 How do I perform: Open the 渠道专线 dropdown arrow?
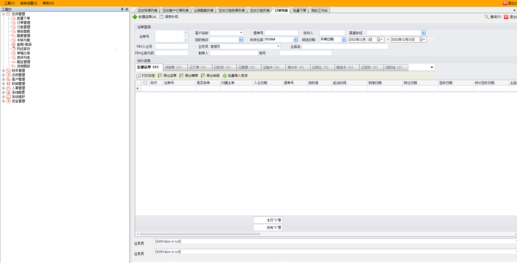tap(423, 33)
